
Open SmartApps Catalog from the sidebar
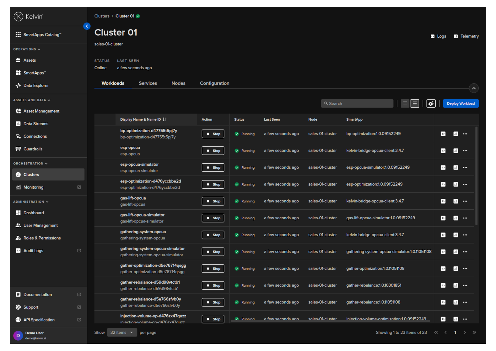point(42,34)
